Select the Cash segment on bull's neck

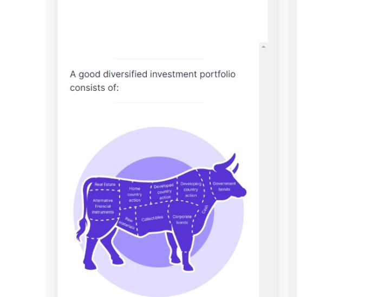(205, 209)
